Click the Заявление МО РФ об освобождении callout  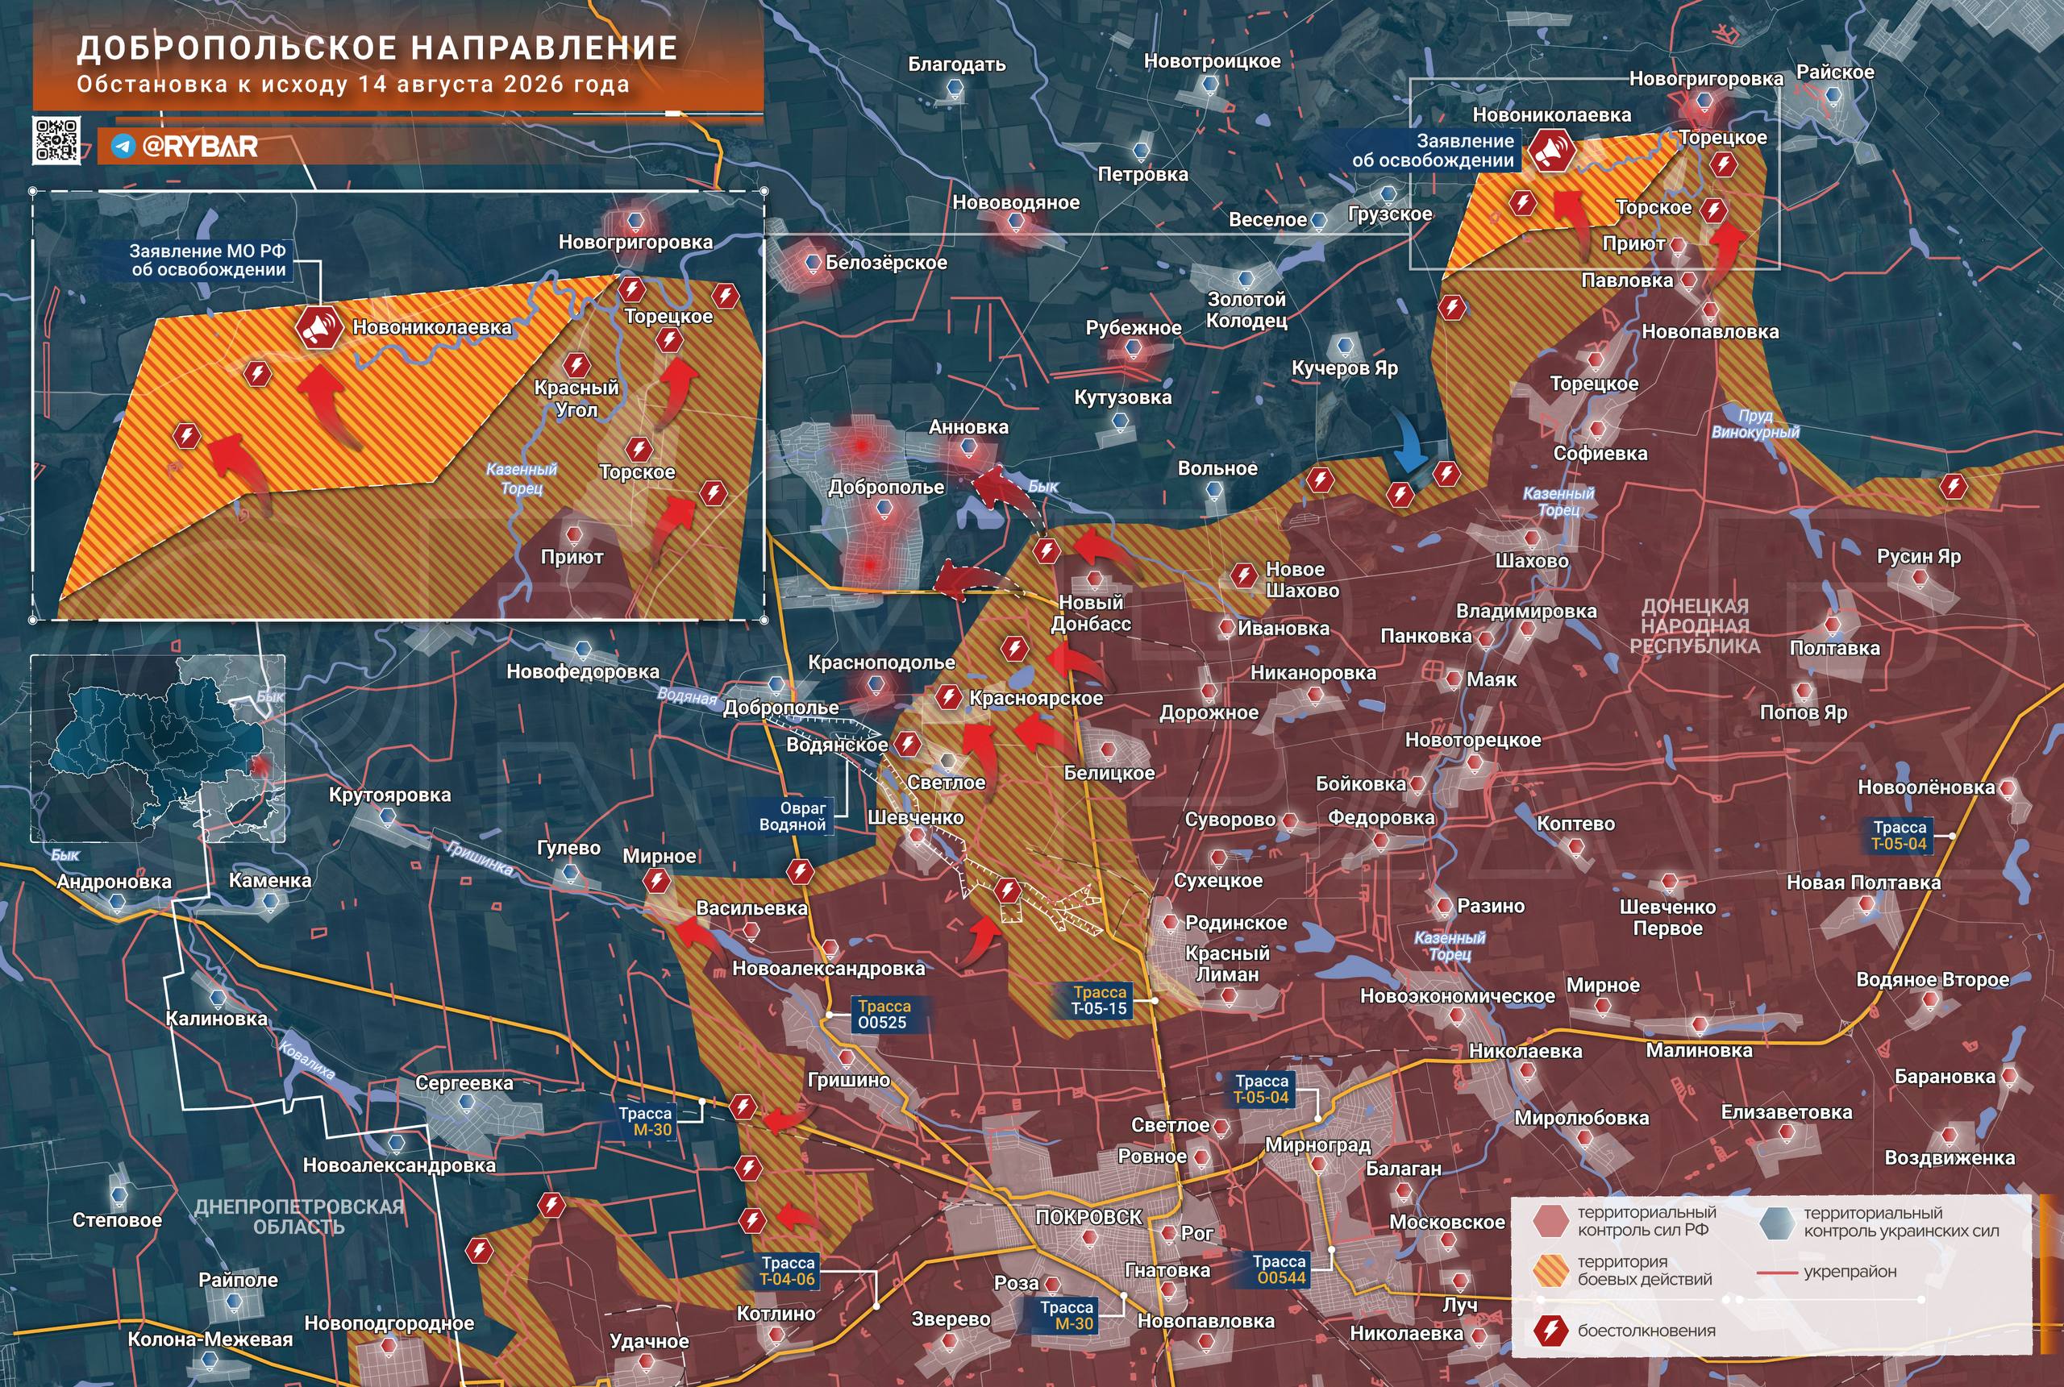coord(210,260)
